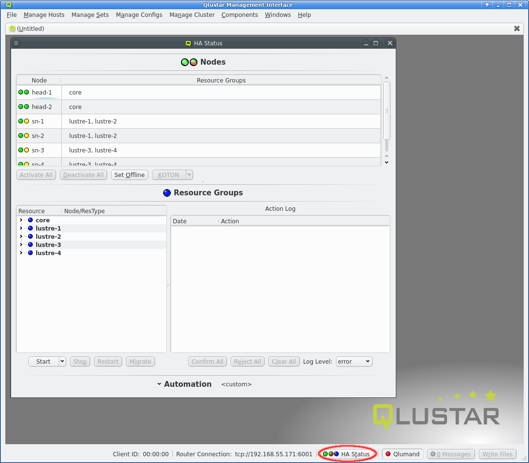This screenshot has height=463, width=529.
Task: Open the Log Level dropdown
Action: tap(354, 362)
